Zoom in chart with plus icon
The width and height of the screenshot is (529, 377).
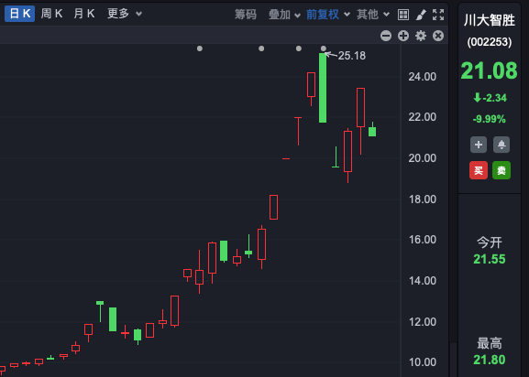point(403,36)
